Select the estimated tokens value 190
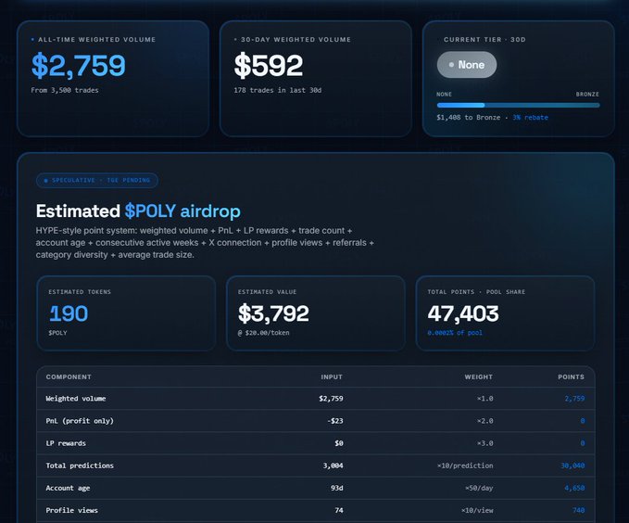Viewport: 629px width, 523px height. click(69, 313)
